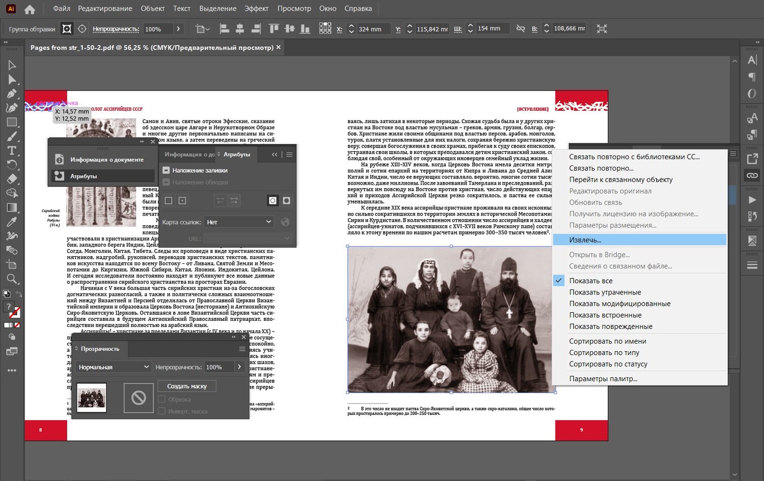Choose "Извлечь..." from the context menu
This screenshot has width=764, height=481.
pos(585,240)
